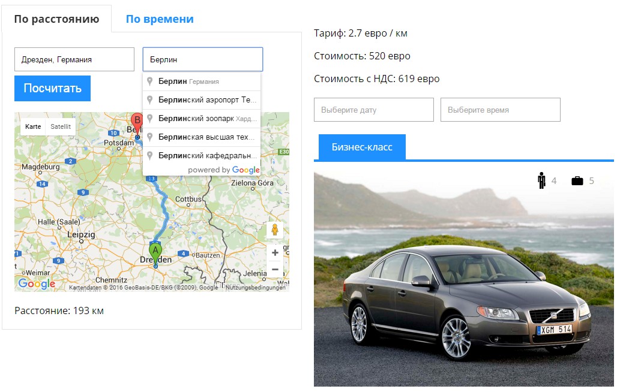Click the Google logo on the map
Image resolution: width=623 pixels, height=392 pixels.
coord(37,284)
